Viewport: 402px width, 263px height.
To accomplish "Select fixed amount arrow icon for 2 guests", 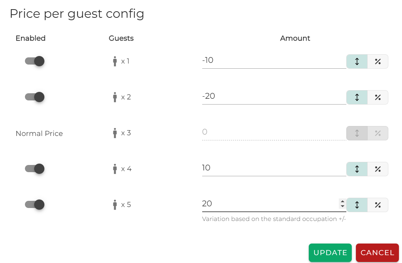I will 357,97.
